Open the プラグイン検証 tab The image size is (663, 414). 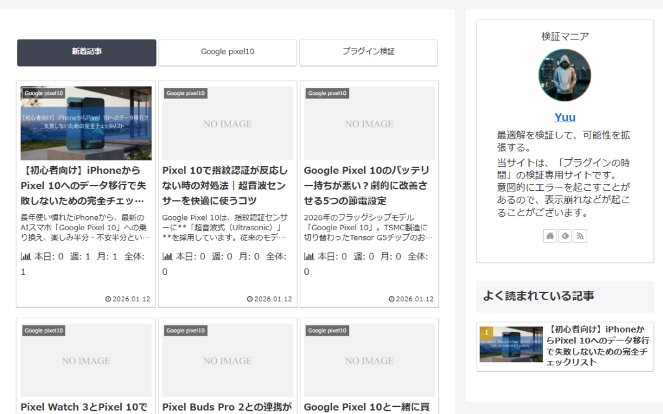(x=368, y=52)
